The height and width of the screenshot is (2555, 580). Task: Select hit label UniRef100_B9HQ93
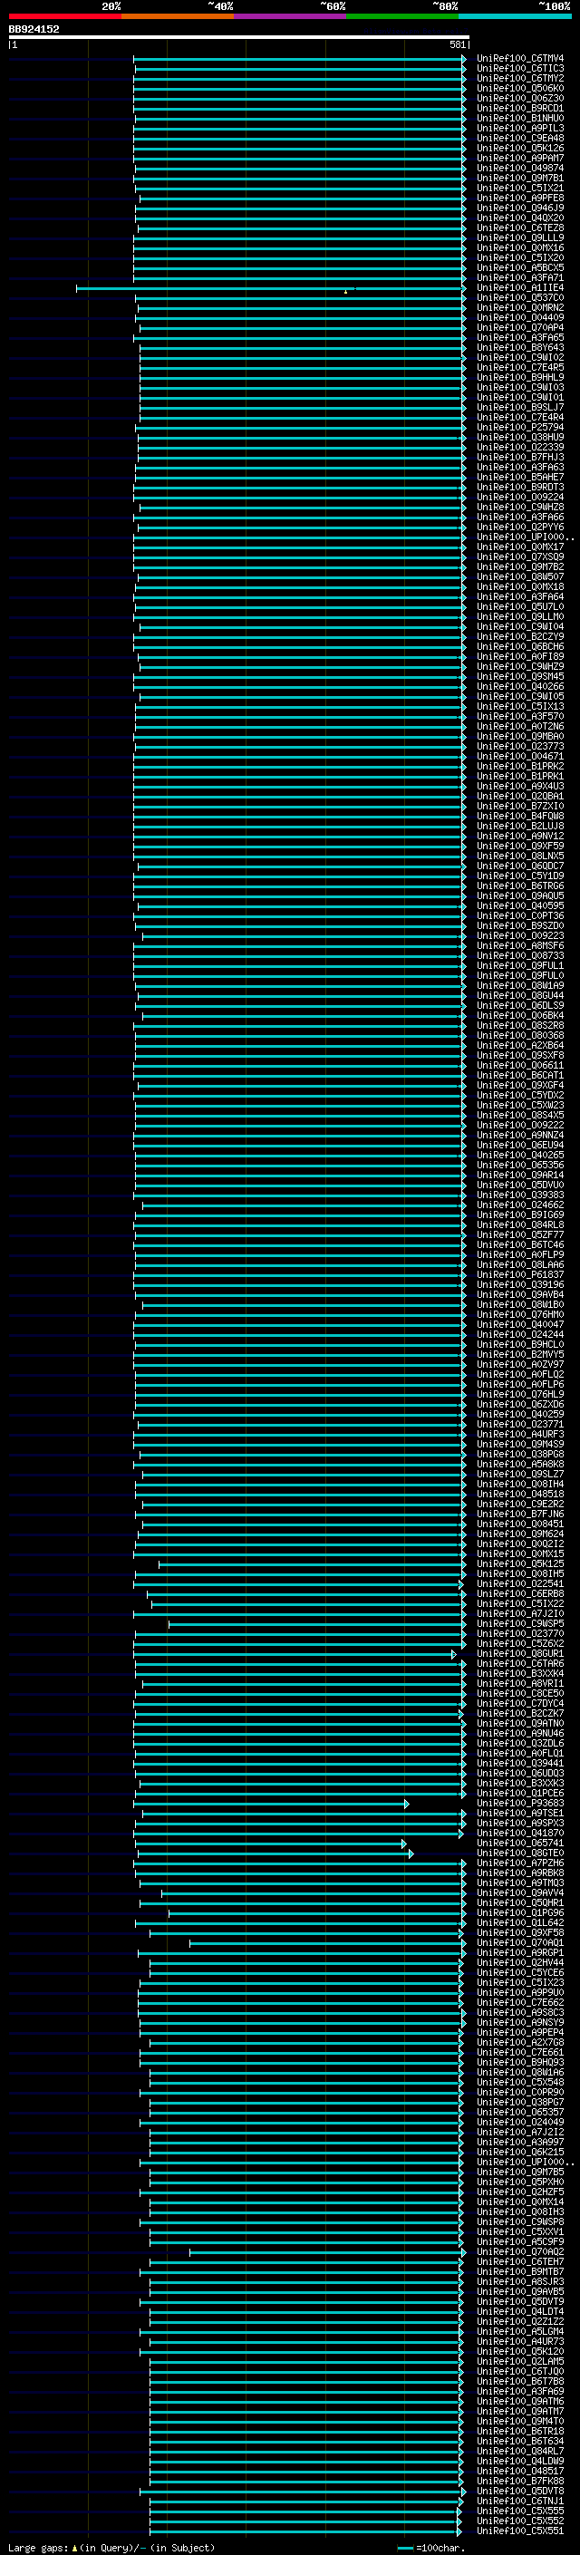tap(520, 2062)
